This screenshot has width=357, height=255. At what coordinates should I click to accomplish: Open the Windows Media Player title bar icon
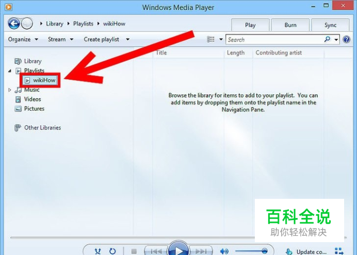(x=8, y=7)
